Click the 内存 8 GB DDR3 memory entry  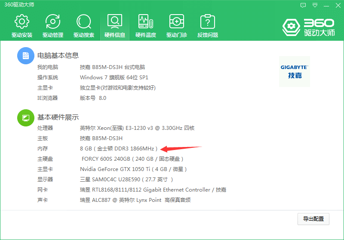(x=119, y=149)
